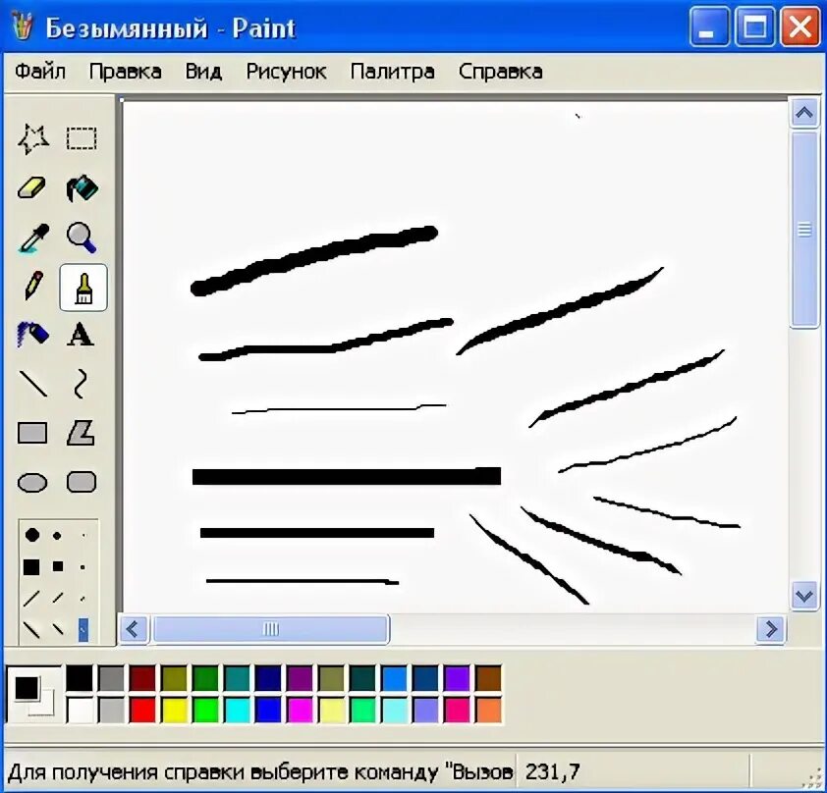Close the Paint window
This screenshot has height=793, width=827.
[x=800, y=26]
